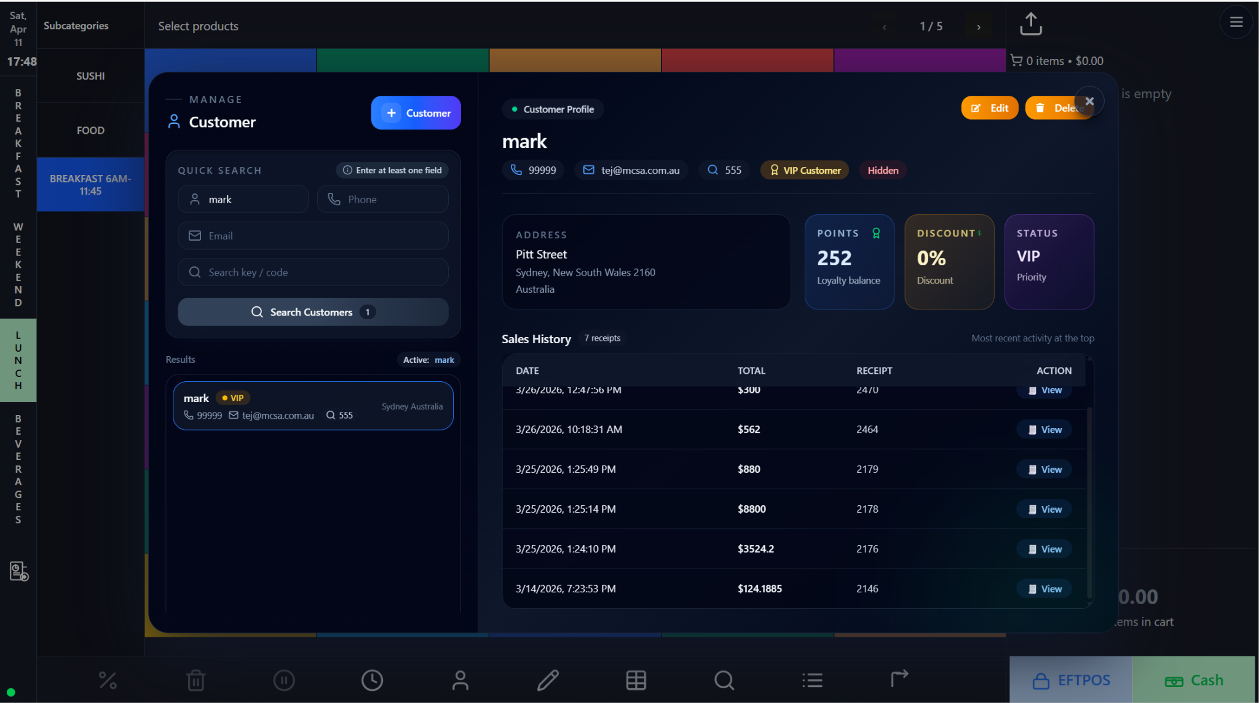
Task: Pay with Cash
Action: click(x=1193, y=680)
